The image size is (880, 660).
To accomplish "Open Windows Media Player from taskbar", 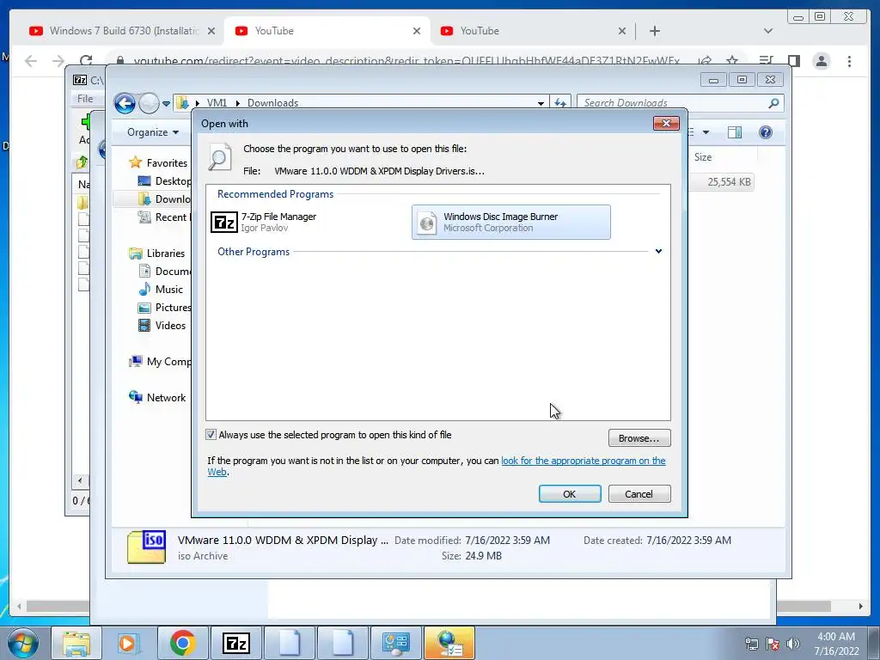I will pos(129,643).
